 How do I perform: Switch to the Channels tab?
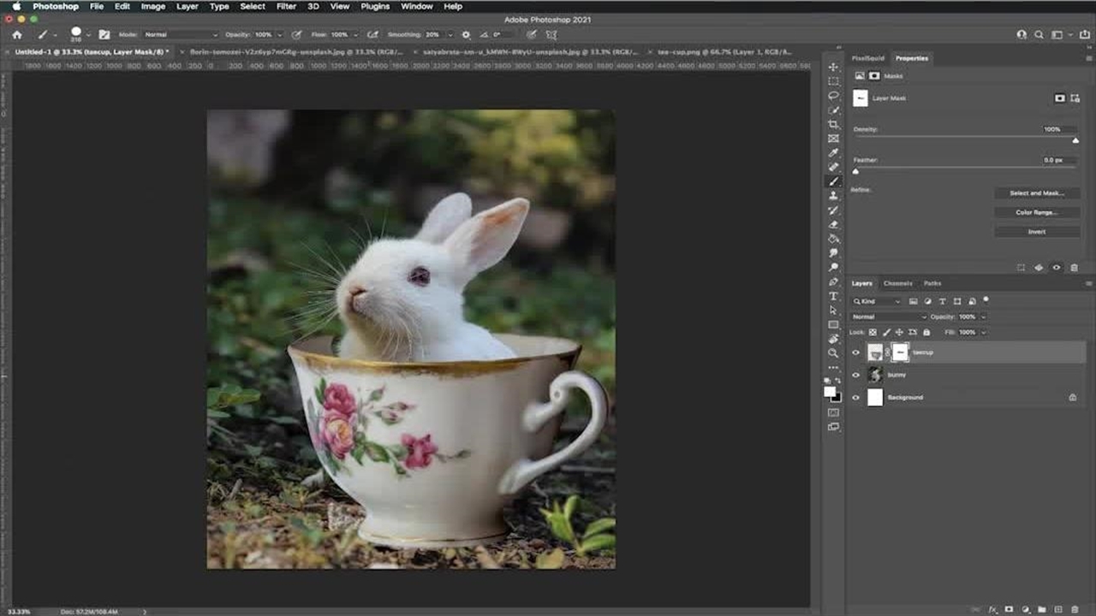(897, 283)
